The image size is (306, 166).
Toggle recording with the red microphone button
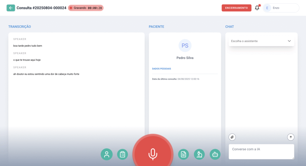[x=153, y=154]
